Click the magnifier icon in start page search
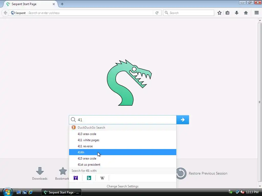The height and width of the screenshot is (196, 262). click(x=73, y=119)
